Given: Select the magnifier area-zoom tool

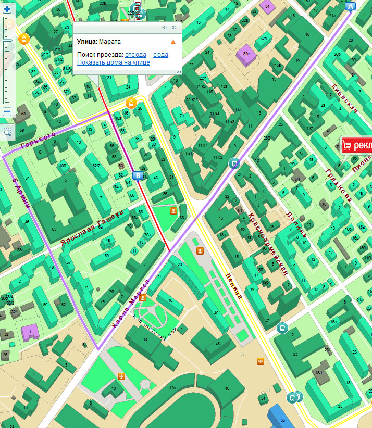Looking at the screenshot, I should coord(7,133).
